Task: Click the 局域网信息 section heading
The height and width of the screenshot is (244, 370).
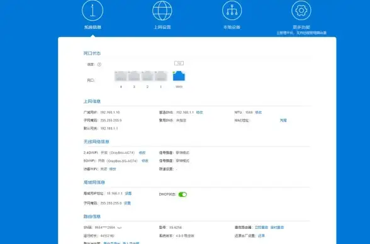Action: pos(94,182)
